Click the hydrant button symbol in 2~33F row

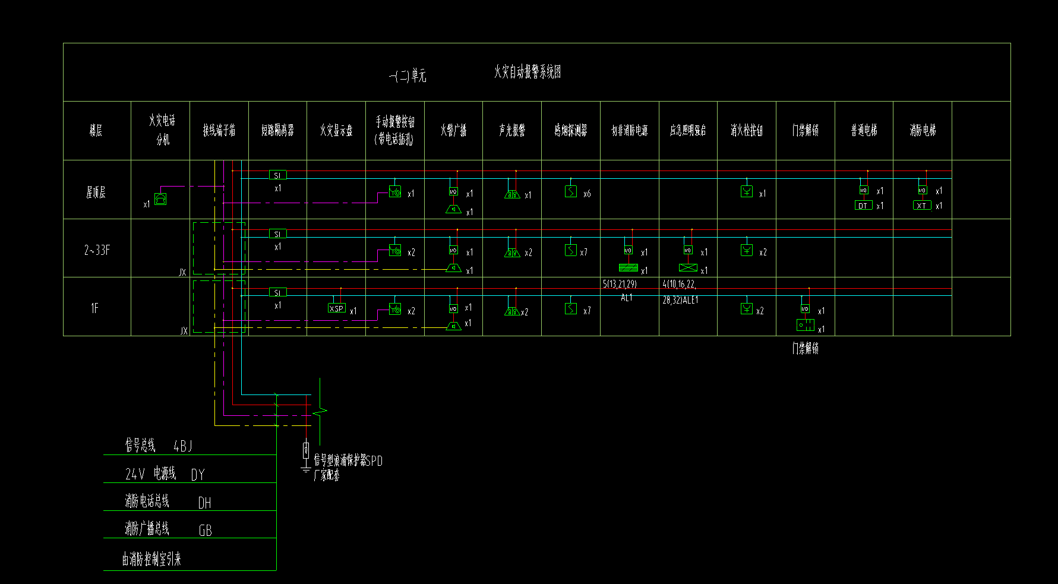tap(747, 250)
